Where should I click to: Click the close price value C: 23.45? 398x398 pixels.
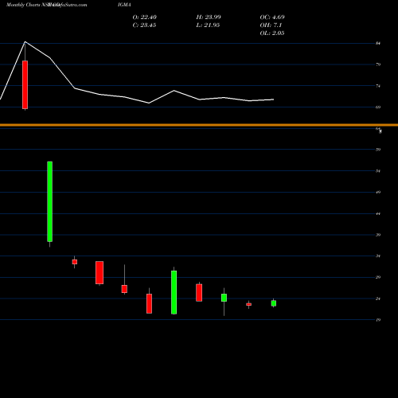(144, 25)
